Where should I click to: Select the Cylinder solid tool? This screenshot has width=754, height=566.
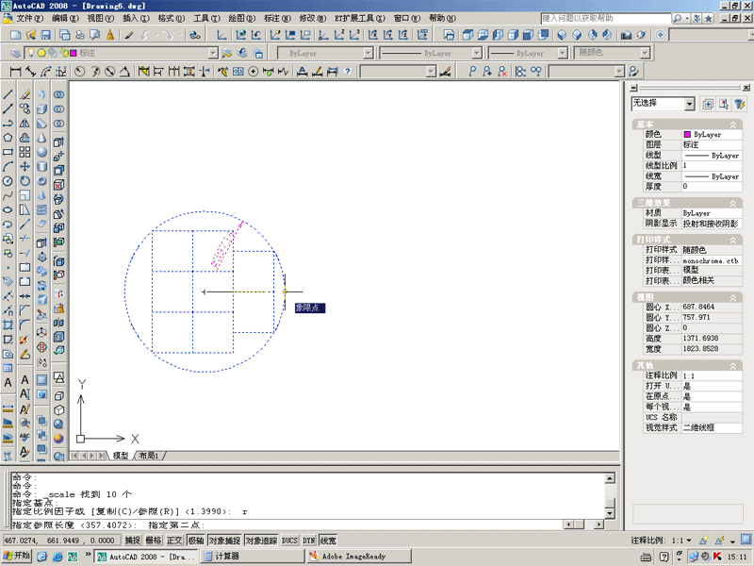tap(42, 167)
